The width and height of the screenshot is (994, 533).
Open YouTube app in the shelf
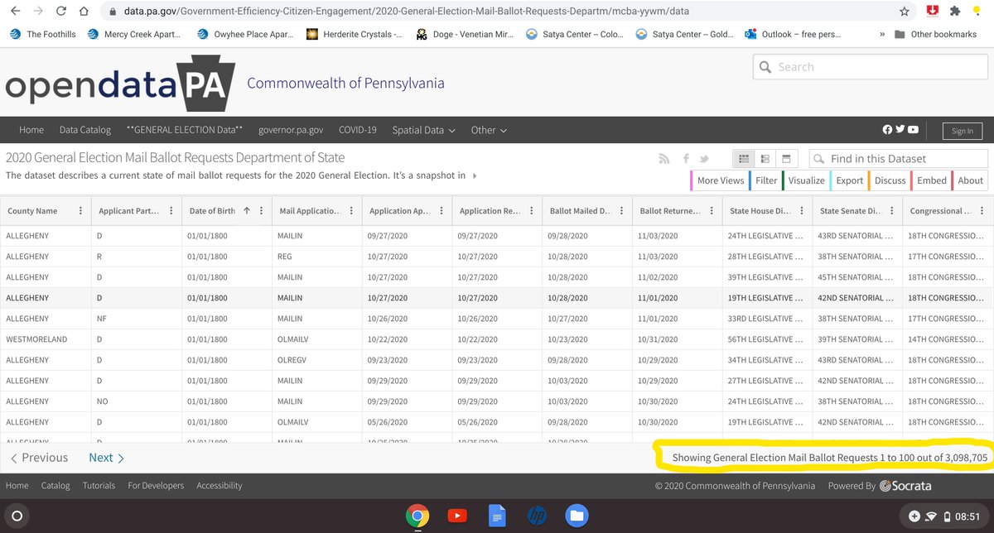coord(456,516)
